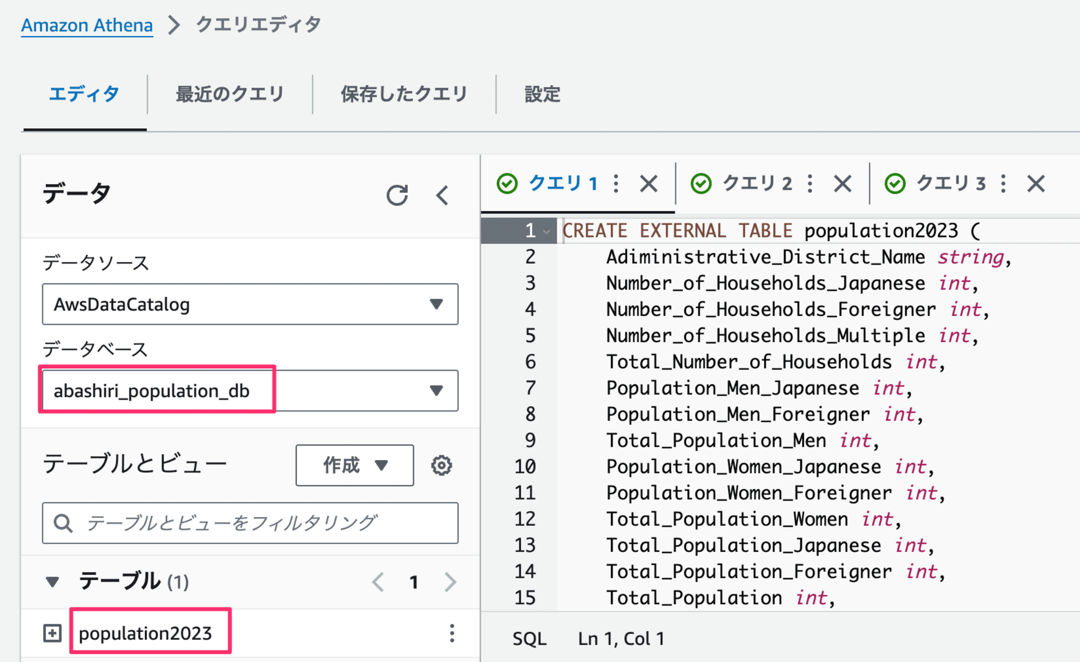Expand population2023 table columns
Screen dimensions: 1080x662
52,633
